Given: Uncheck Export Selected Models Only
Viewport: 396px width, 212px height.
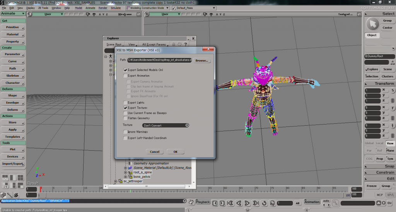Looking at the screenshot, I should point(125,70).
